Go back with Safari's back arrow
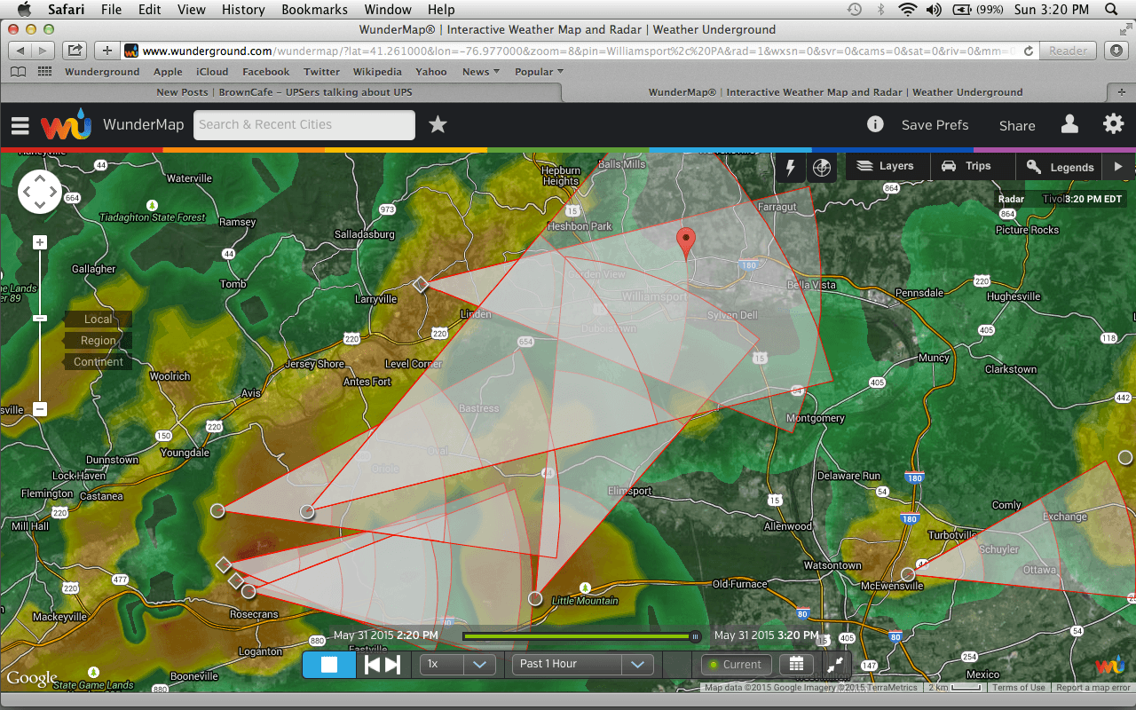This screenshot has height=710, width=1136. (20, 51)
